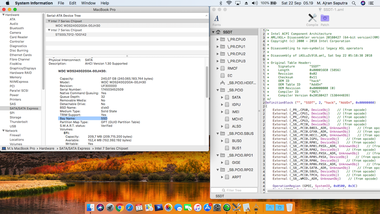
Task: Collapse the _SB.PCI0.SBUS node
Action: (217, 134)
